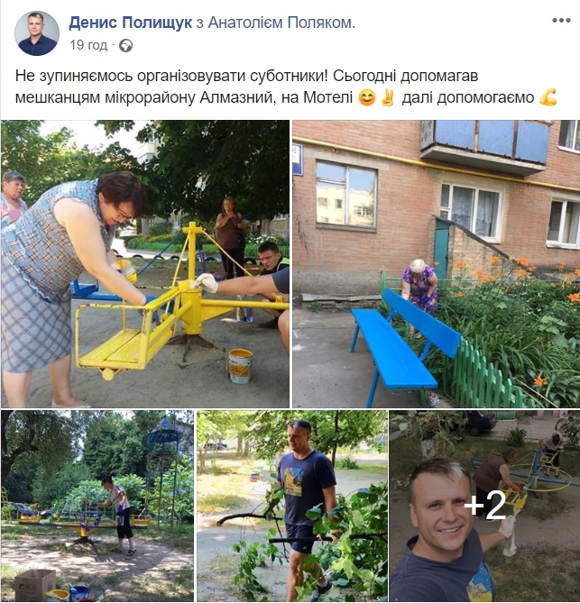This screenshot has width=580, height=603.
Task: Open photo of playground with climbing tower
Action: 97,506
